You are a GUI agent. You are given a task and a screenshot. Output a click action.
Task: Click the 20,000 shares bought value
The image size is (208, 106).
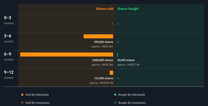[126, 60]
